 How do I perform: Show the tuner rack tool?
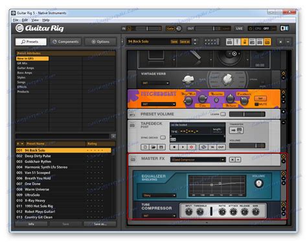pos(237,42)
